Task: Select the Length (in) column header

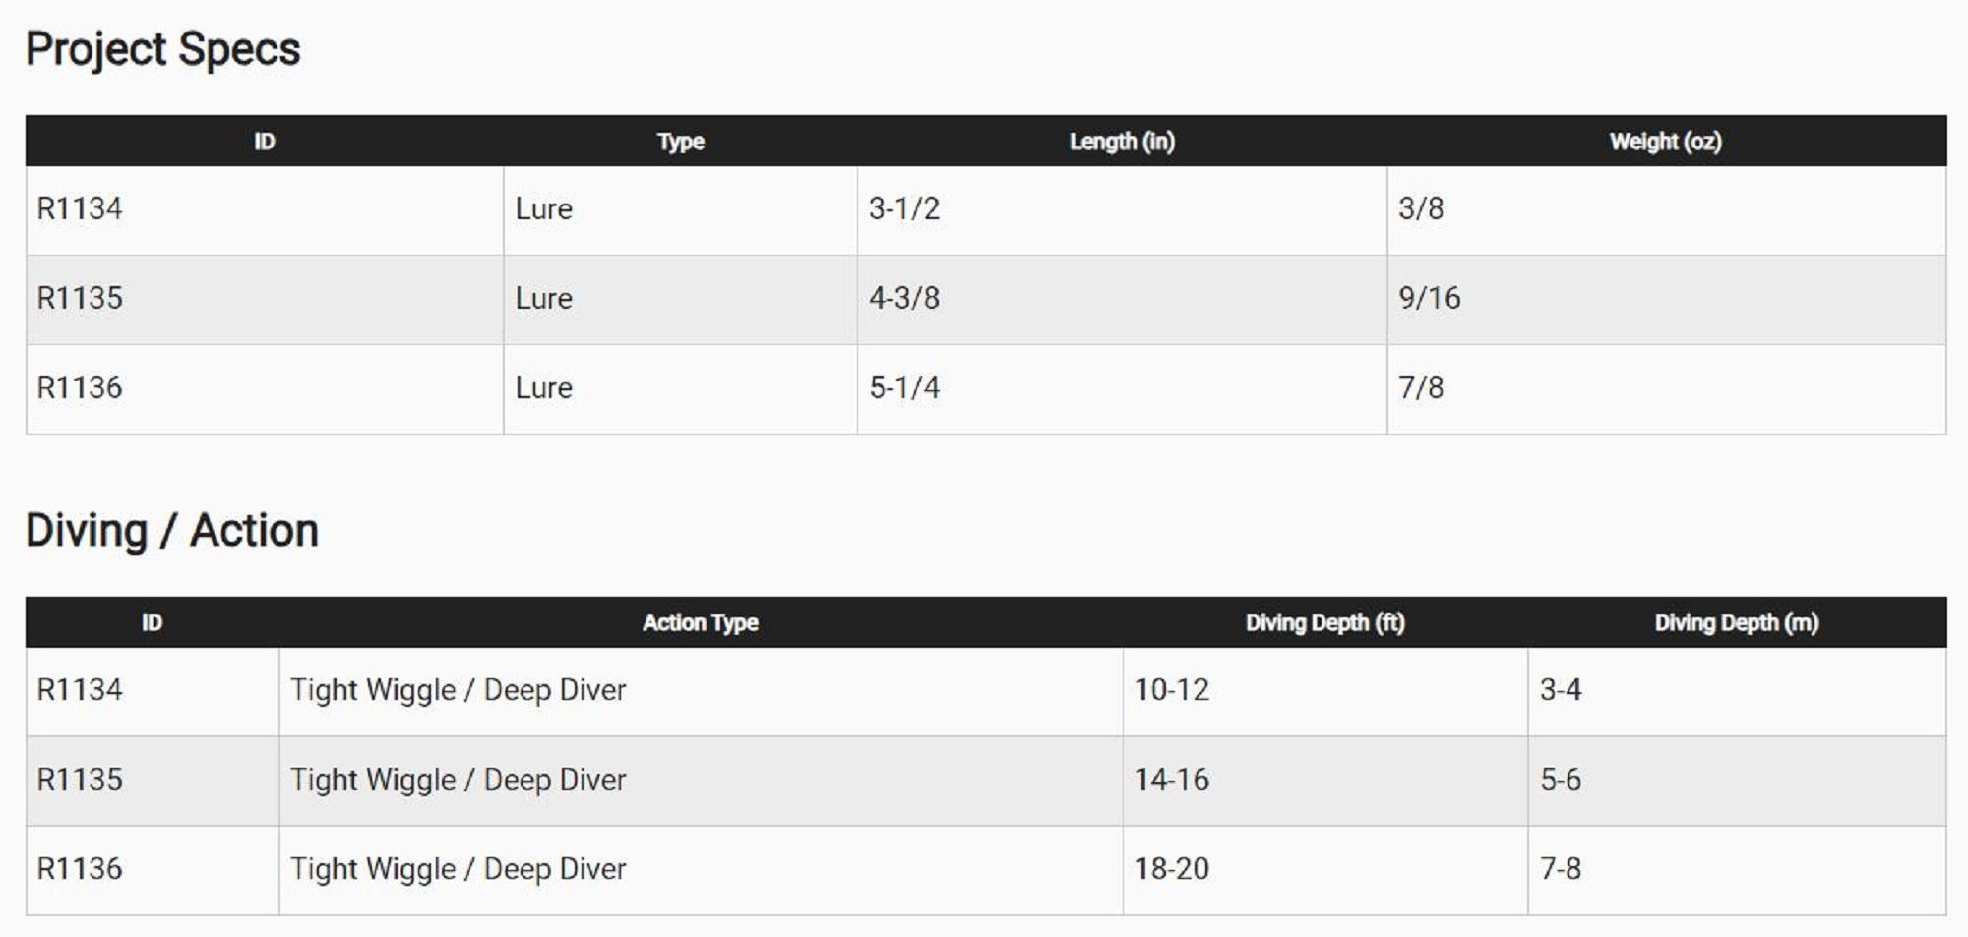Action: tap(1122, 142)
